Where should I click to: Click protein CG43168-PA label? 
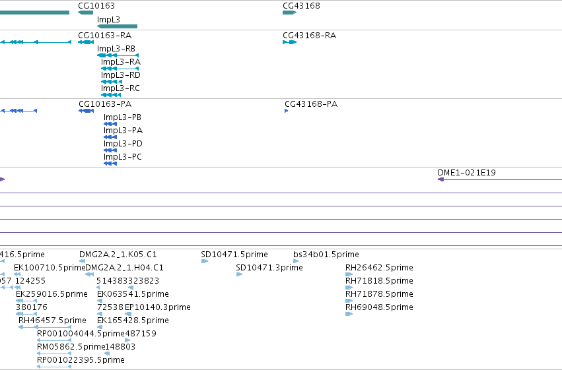pos(311,104)
